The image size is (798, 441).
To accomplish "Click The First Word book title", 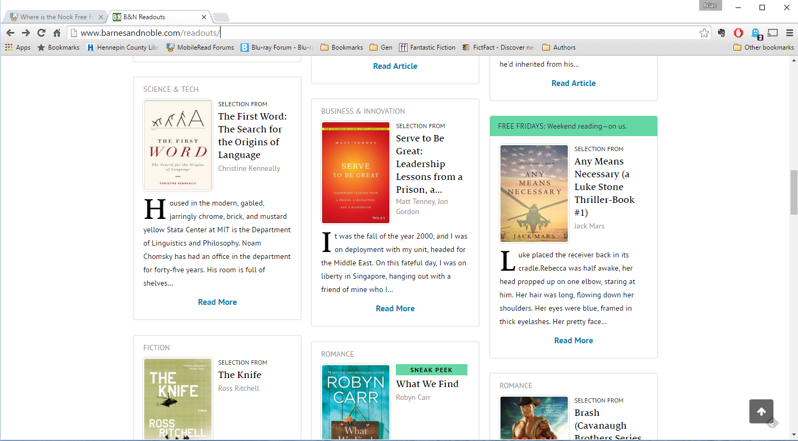I will point(252,136).
